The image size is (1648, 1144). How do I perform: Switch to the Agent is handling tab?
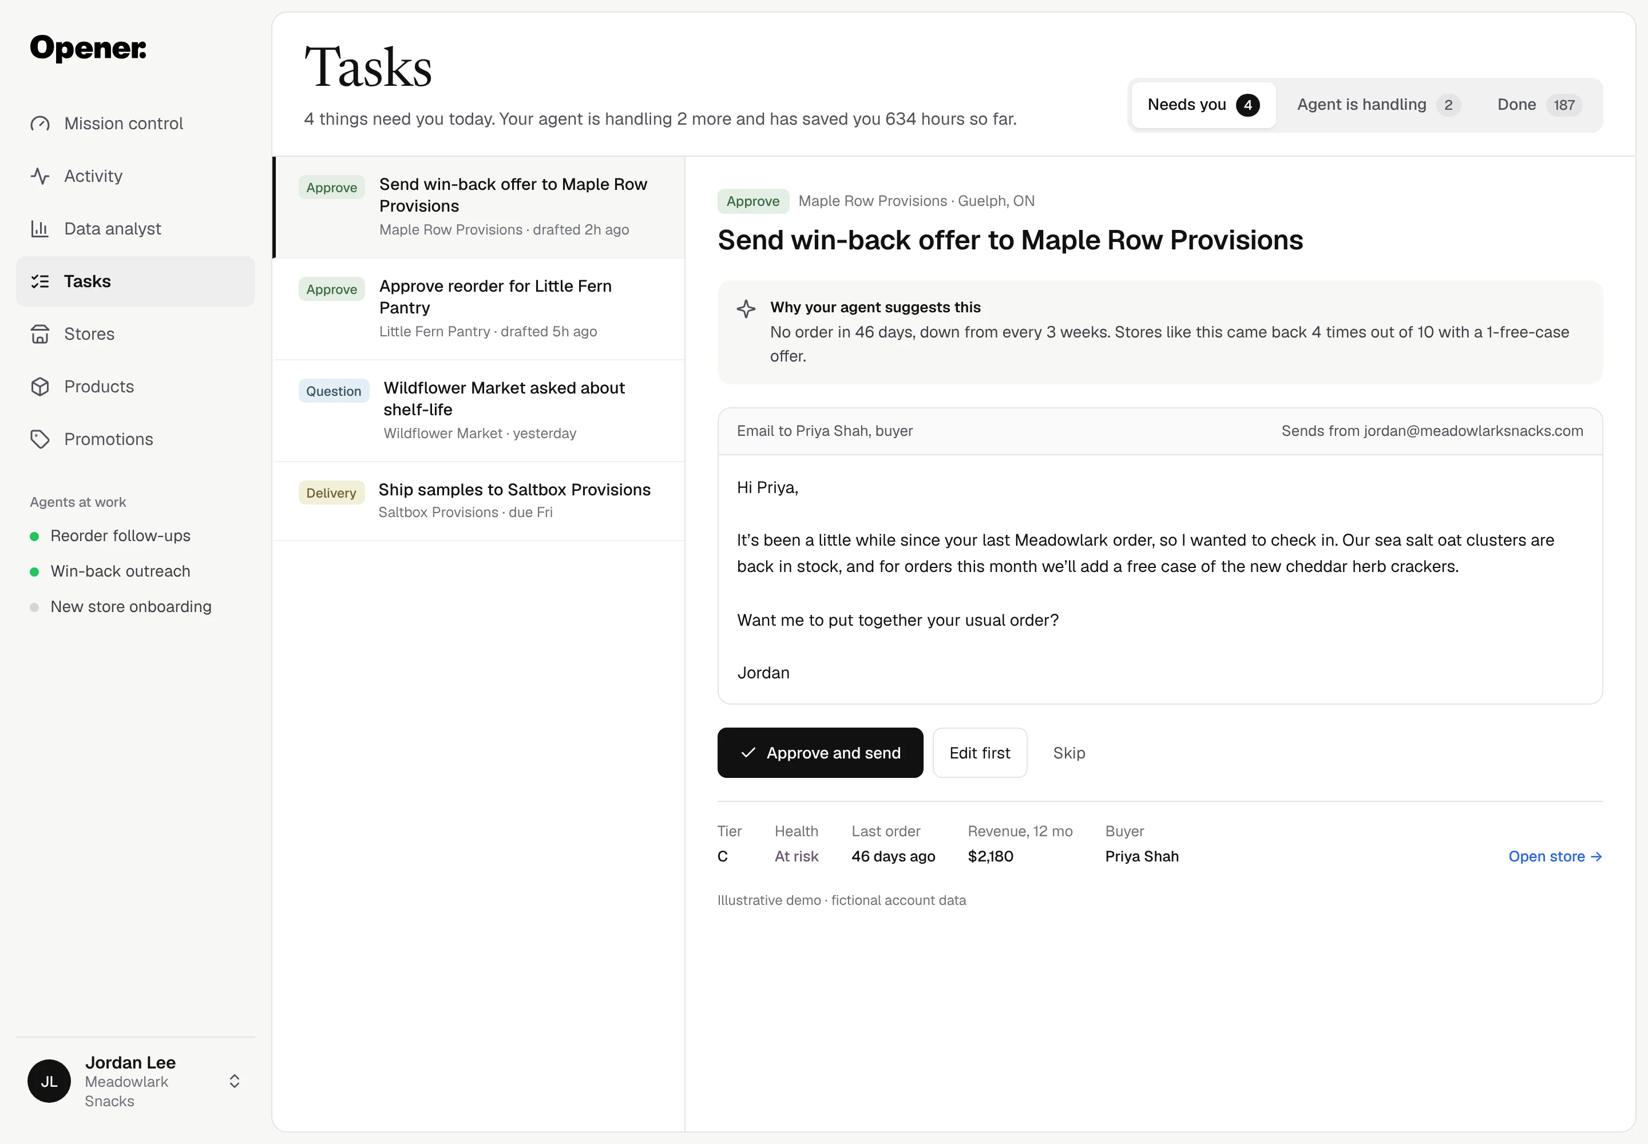[x=1378, y=105]
